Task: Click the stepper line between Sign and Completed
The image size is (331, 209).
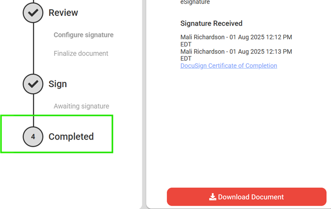Action: click(33, 110)
